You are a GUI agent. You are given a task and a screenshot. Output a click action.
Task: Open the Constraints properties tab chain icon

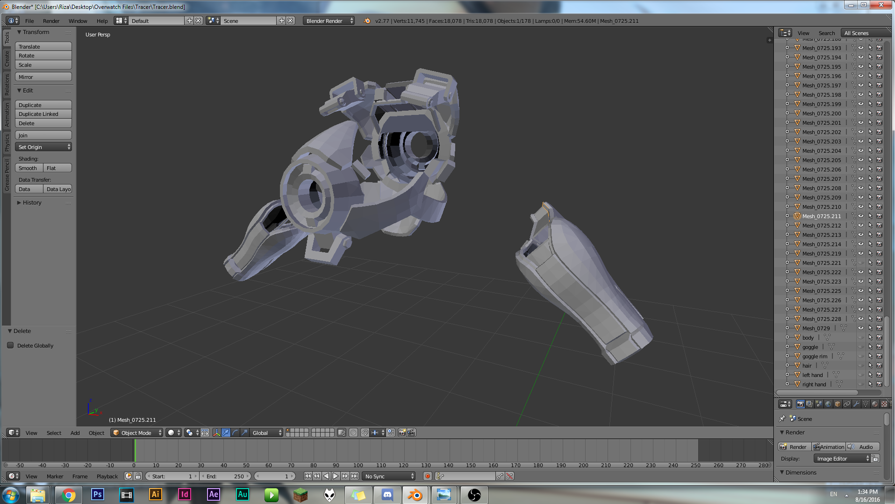(847, 404)
